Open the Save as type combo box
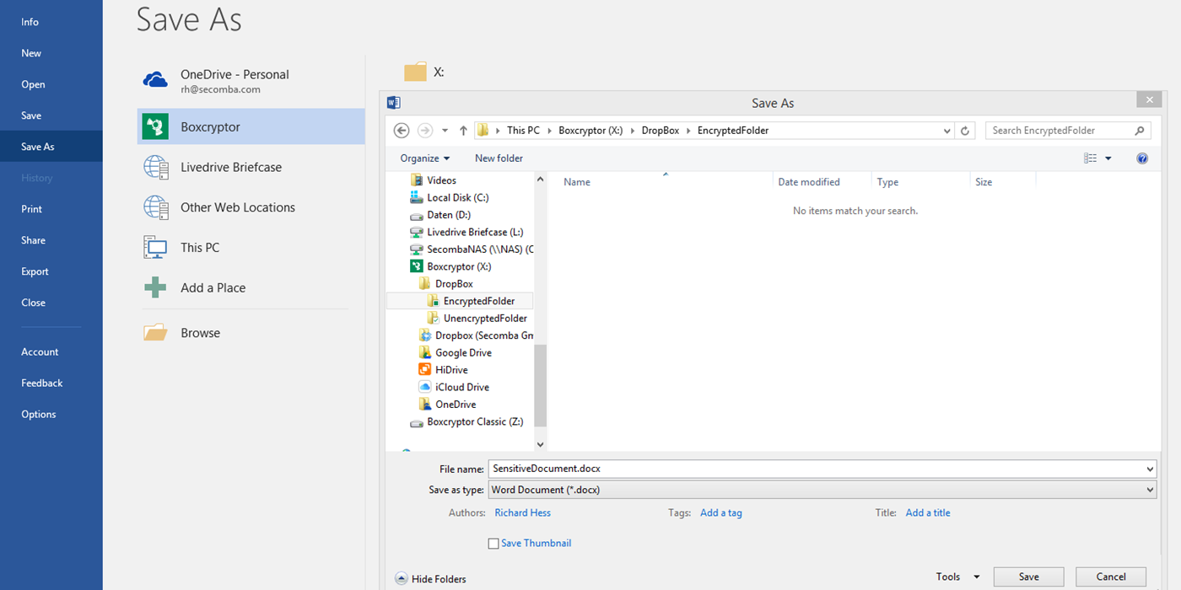Screen dimensions: 1181x590 pos(822,490)
